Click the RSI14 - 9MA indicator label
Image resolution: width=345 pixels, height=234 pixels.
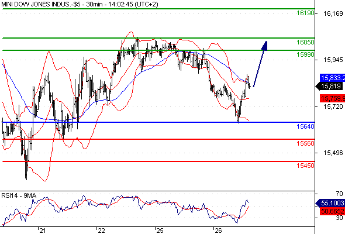19,195
